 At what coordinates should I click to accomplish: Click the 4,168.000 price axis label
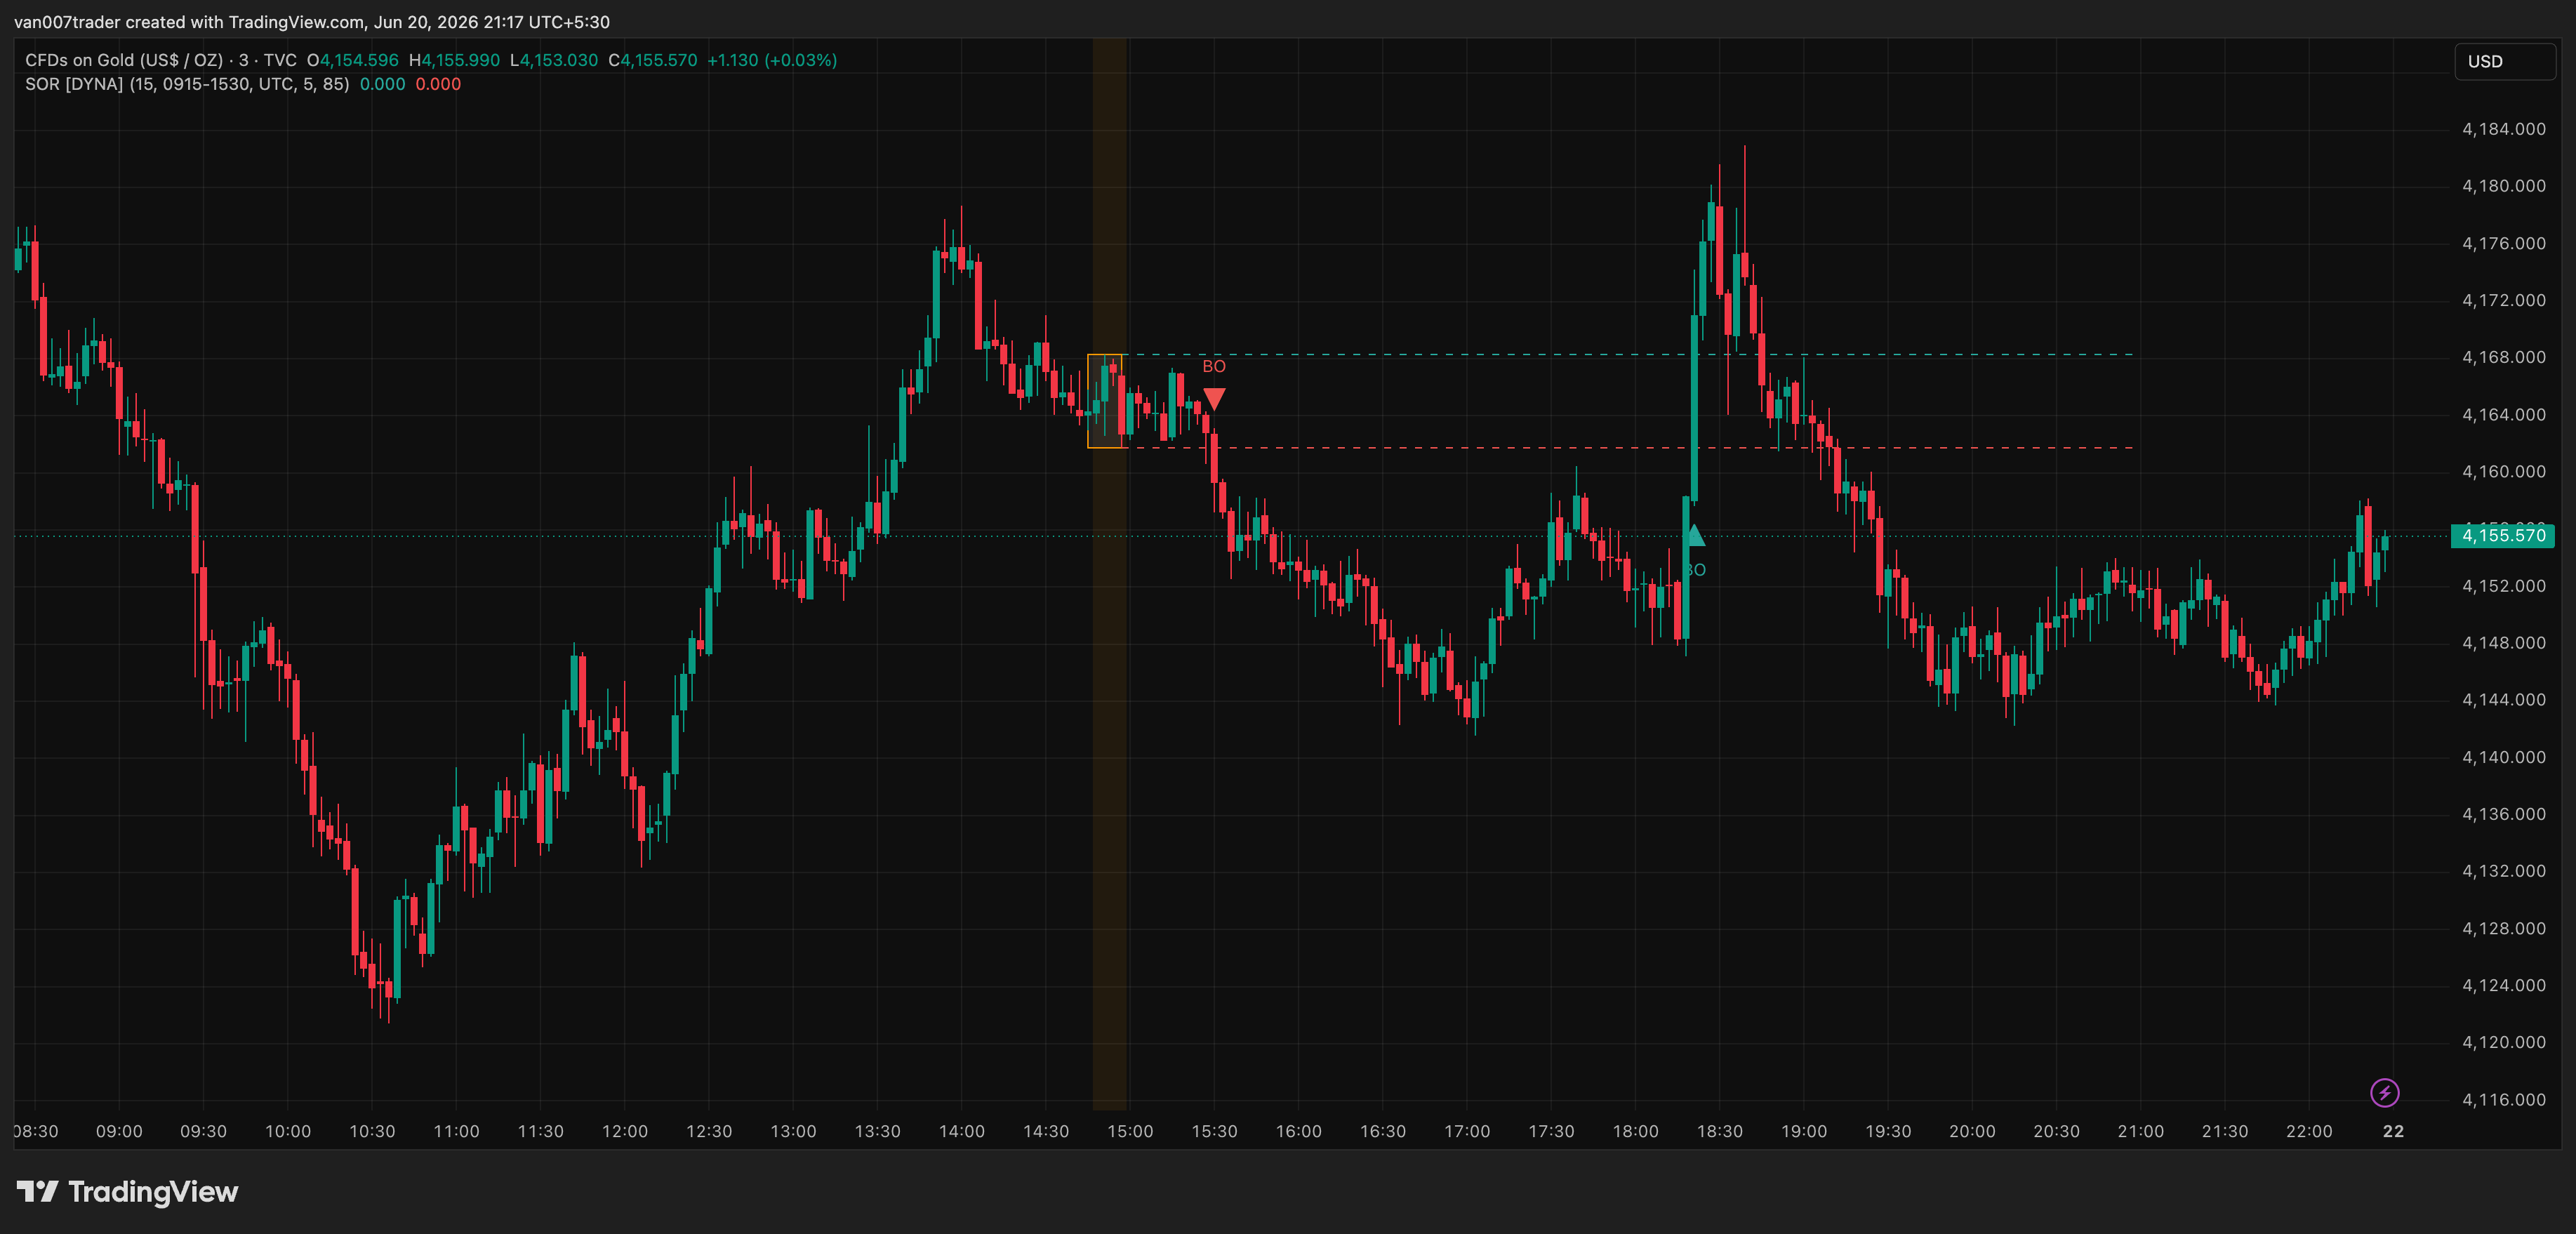coord(2503,357)
